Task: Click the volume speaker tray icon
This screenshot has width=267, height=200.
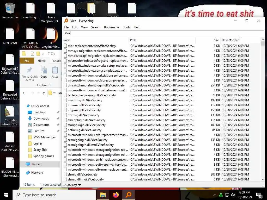Action: point(233,195)
